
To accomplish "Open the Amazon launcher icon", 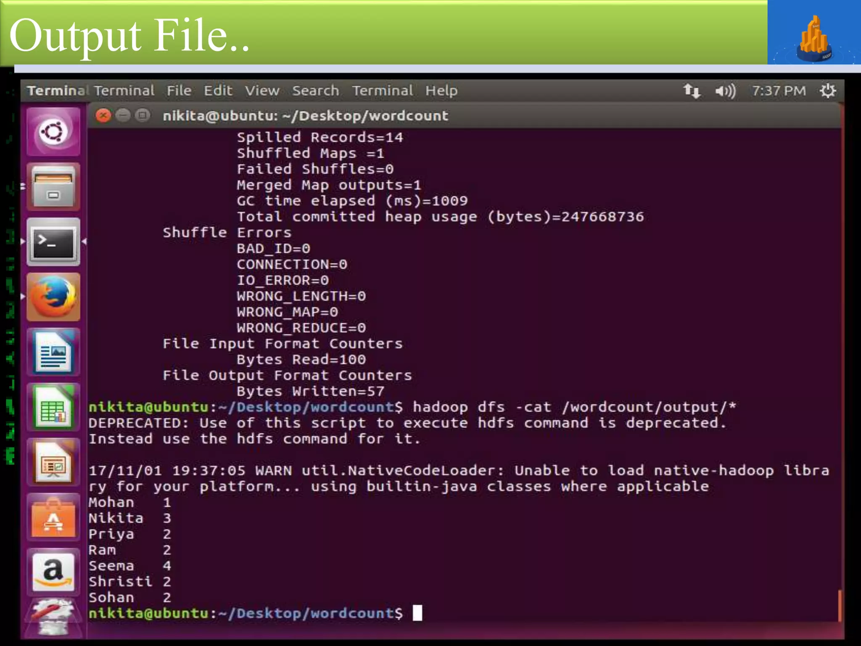I will tap(53, 572).
